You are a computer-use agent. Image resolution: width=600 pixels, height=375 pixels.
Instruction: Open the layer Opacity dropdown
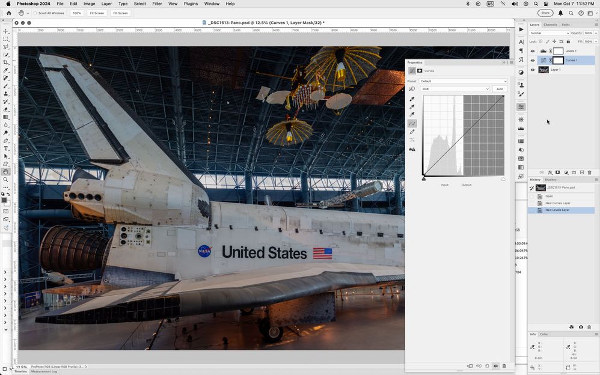click(596, 33)
